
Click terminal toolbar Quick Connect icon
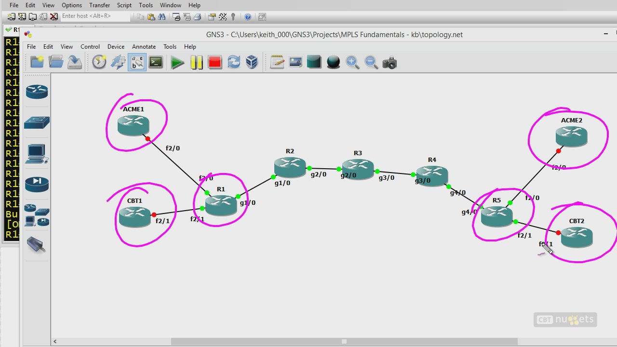point(22,16)
